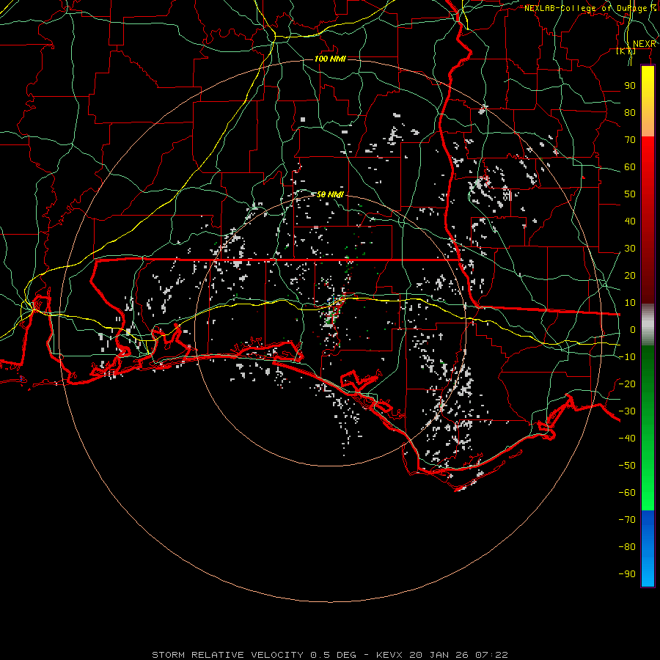Click the -50 value on the velocity scale
Screen dimensions: 660x660
[x=627, y=466]
